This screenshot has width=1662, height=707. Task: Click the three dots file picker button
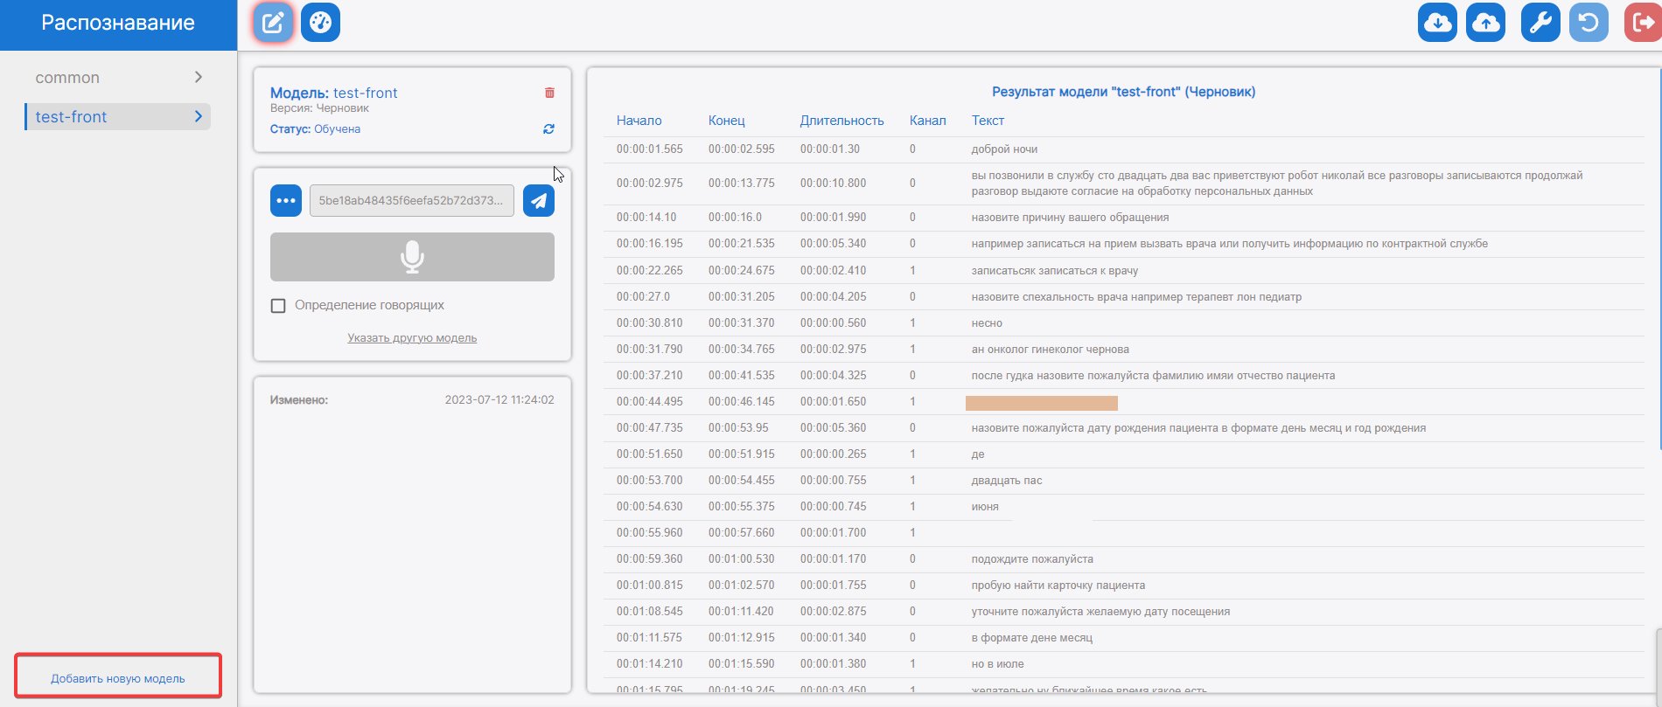pos(286,200)
